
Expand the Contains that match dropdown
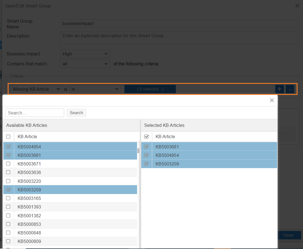click(x=85, y=64)
